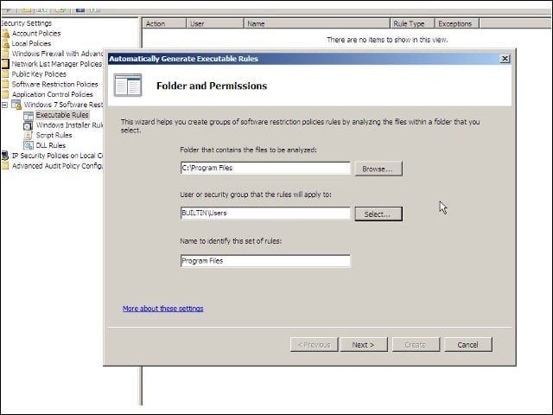Click the Network List Manager Policies icon
The height and width of the screenshot is (415, 553).
[x=5, y=64]
